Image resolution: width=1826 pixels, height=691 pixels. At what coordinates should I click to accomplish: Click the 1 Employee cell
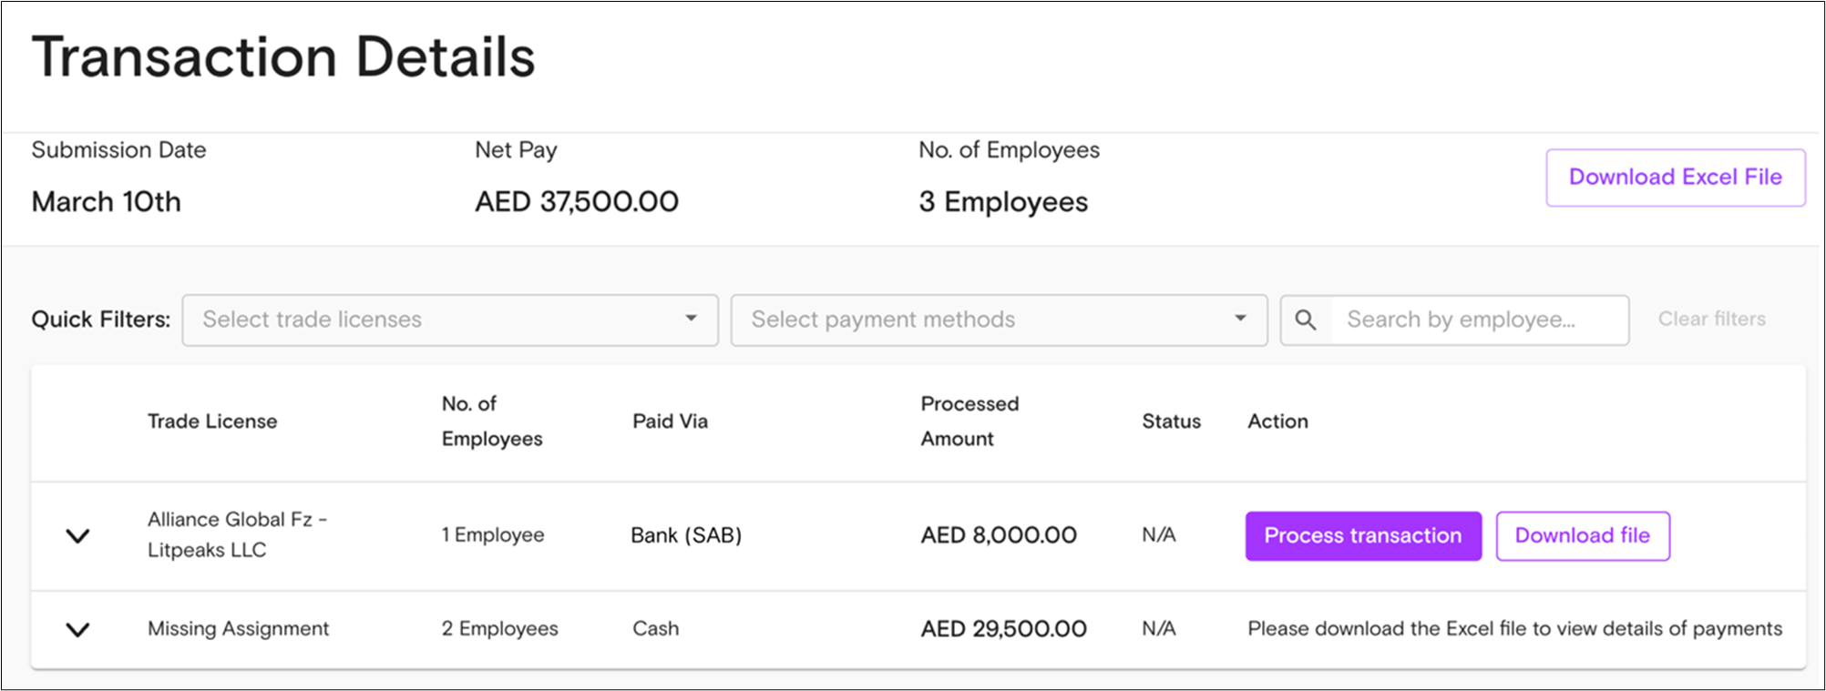[x=493, y=534]
